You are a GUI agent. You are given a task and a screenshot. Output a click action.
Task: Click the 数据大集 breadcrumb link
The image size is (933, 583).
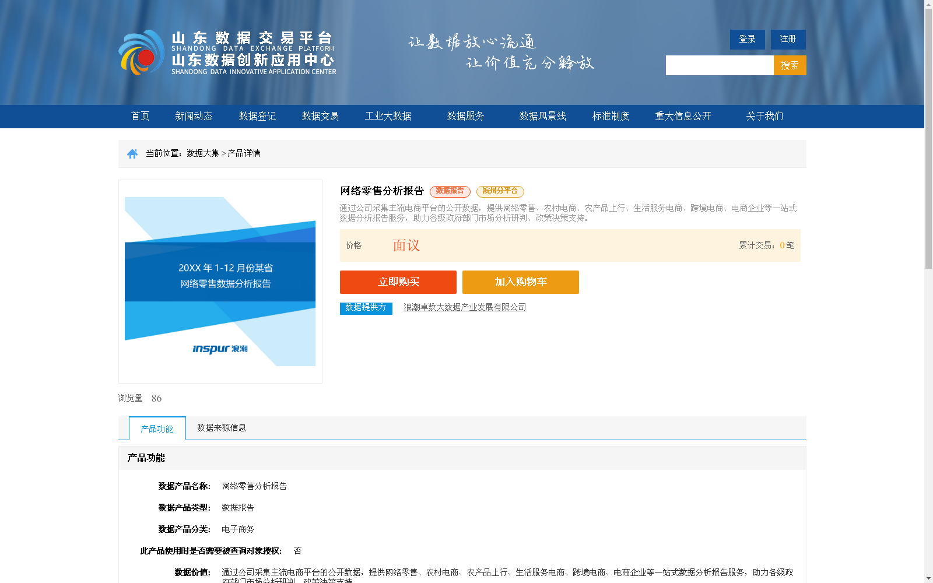203,153
